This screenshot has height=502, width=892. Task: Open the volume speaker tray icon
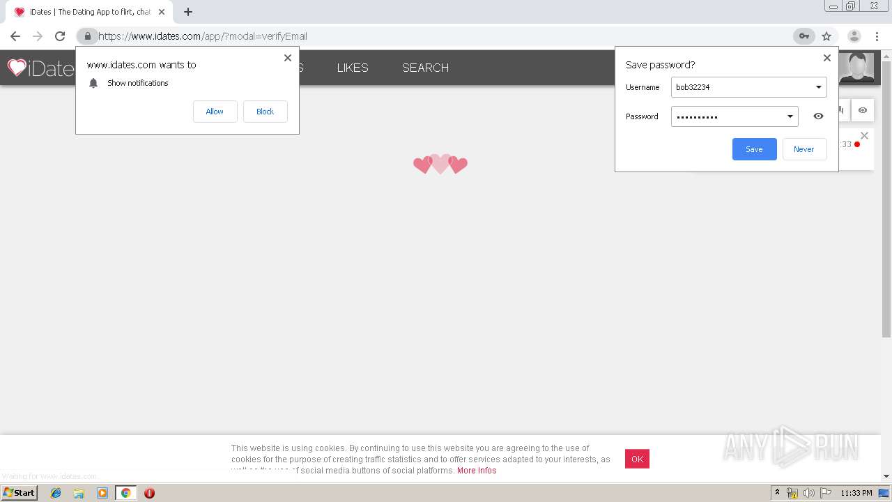809,493
